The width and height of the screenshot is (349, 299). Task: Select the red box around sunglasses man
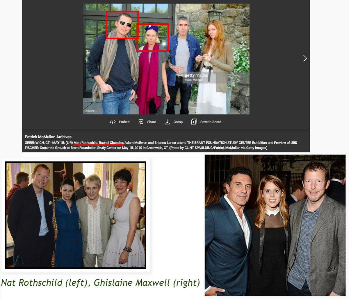(122, 25)
